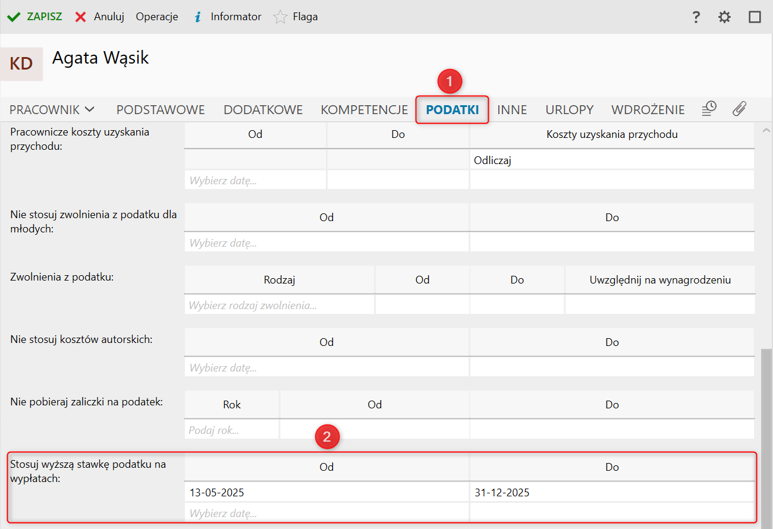Maximize the form with the square icon
Viewport: 773px width, 529px height.
pyautogui.click(x=755, y=17)
